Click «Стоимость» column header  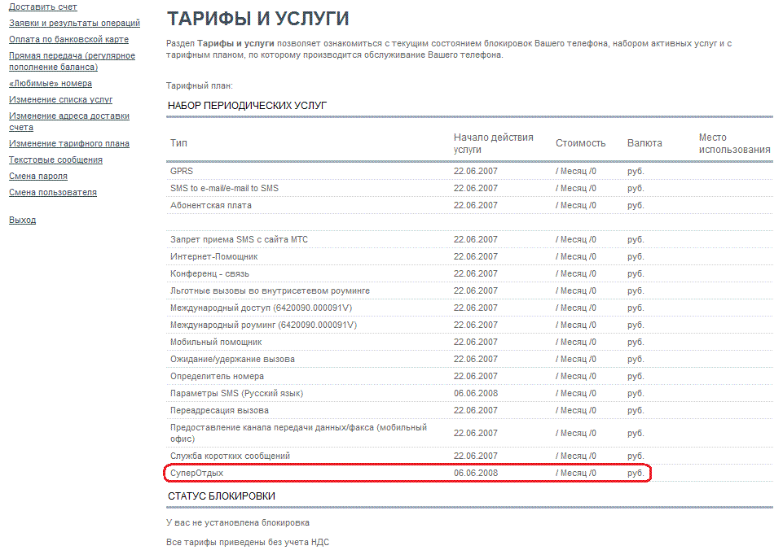(580, 143)
